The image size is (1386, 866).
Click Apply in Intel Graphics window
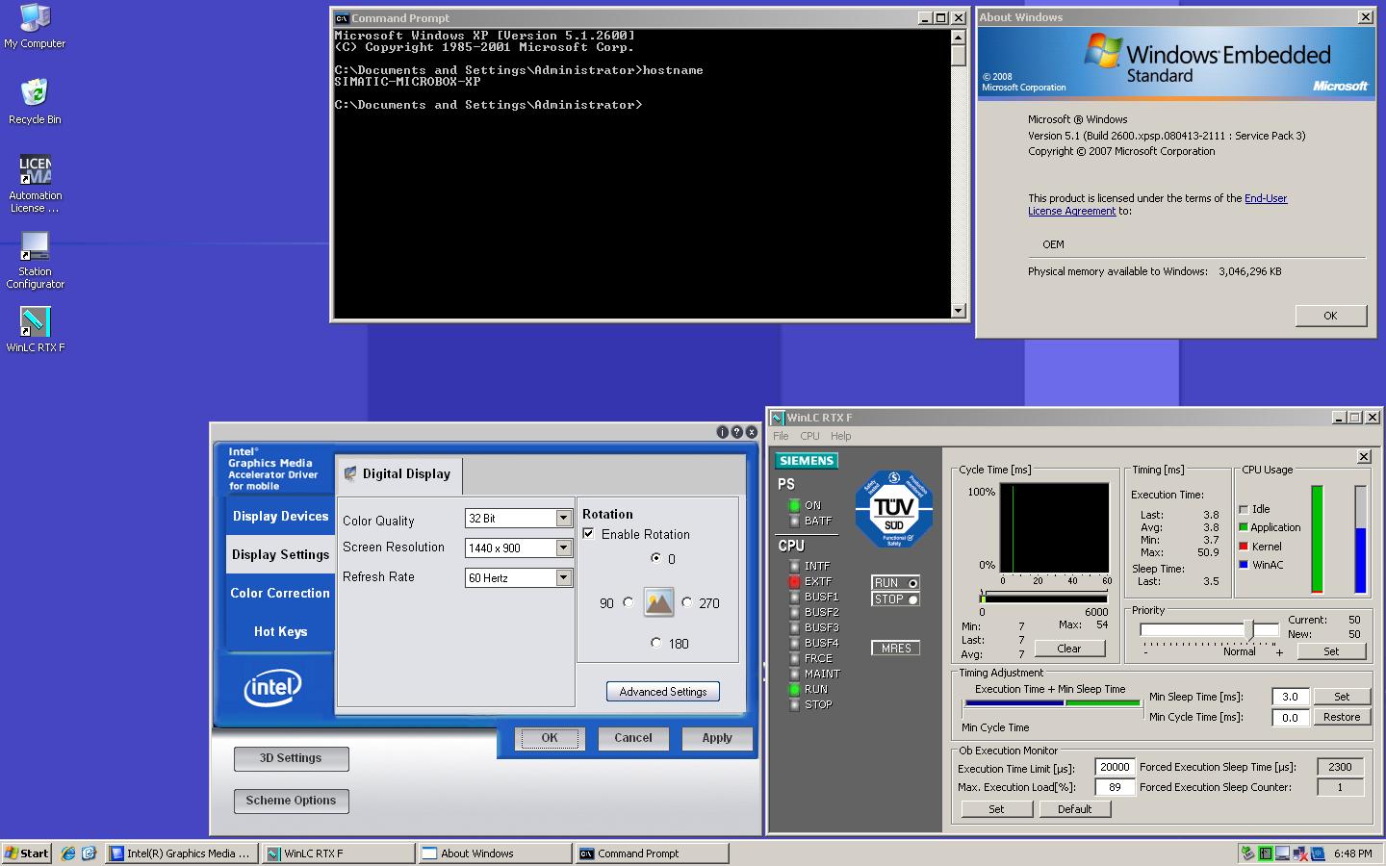717,738
